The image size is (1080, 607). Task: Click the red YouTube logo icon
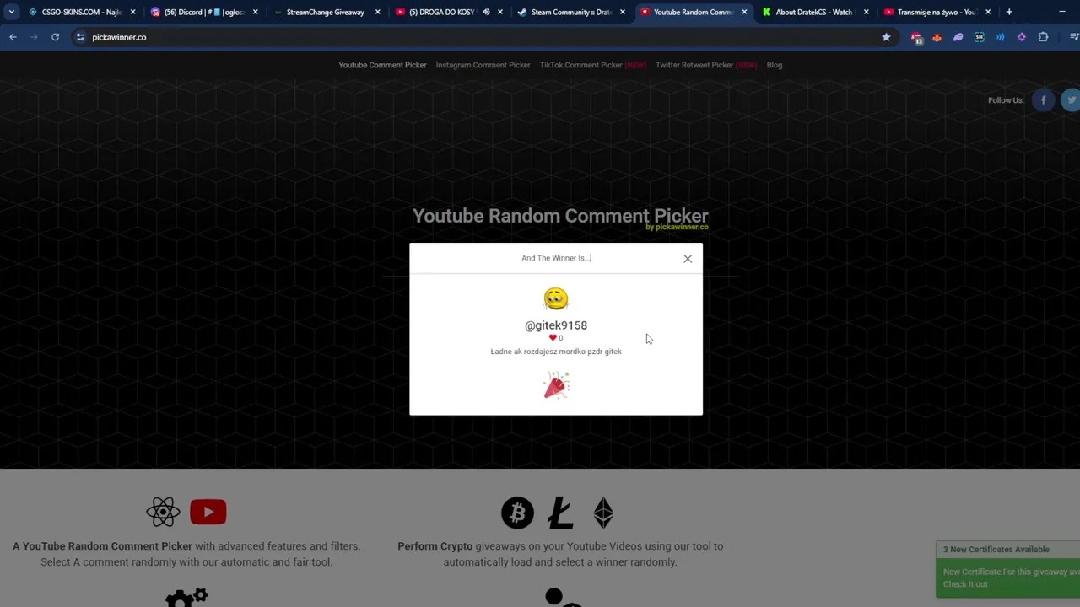(208, 512)
